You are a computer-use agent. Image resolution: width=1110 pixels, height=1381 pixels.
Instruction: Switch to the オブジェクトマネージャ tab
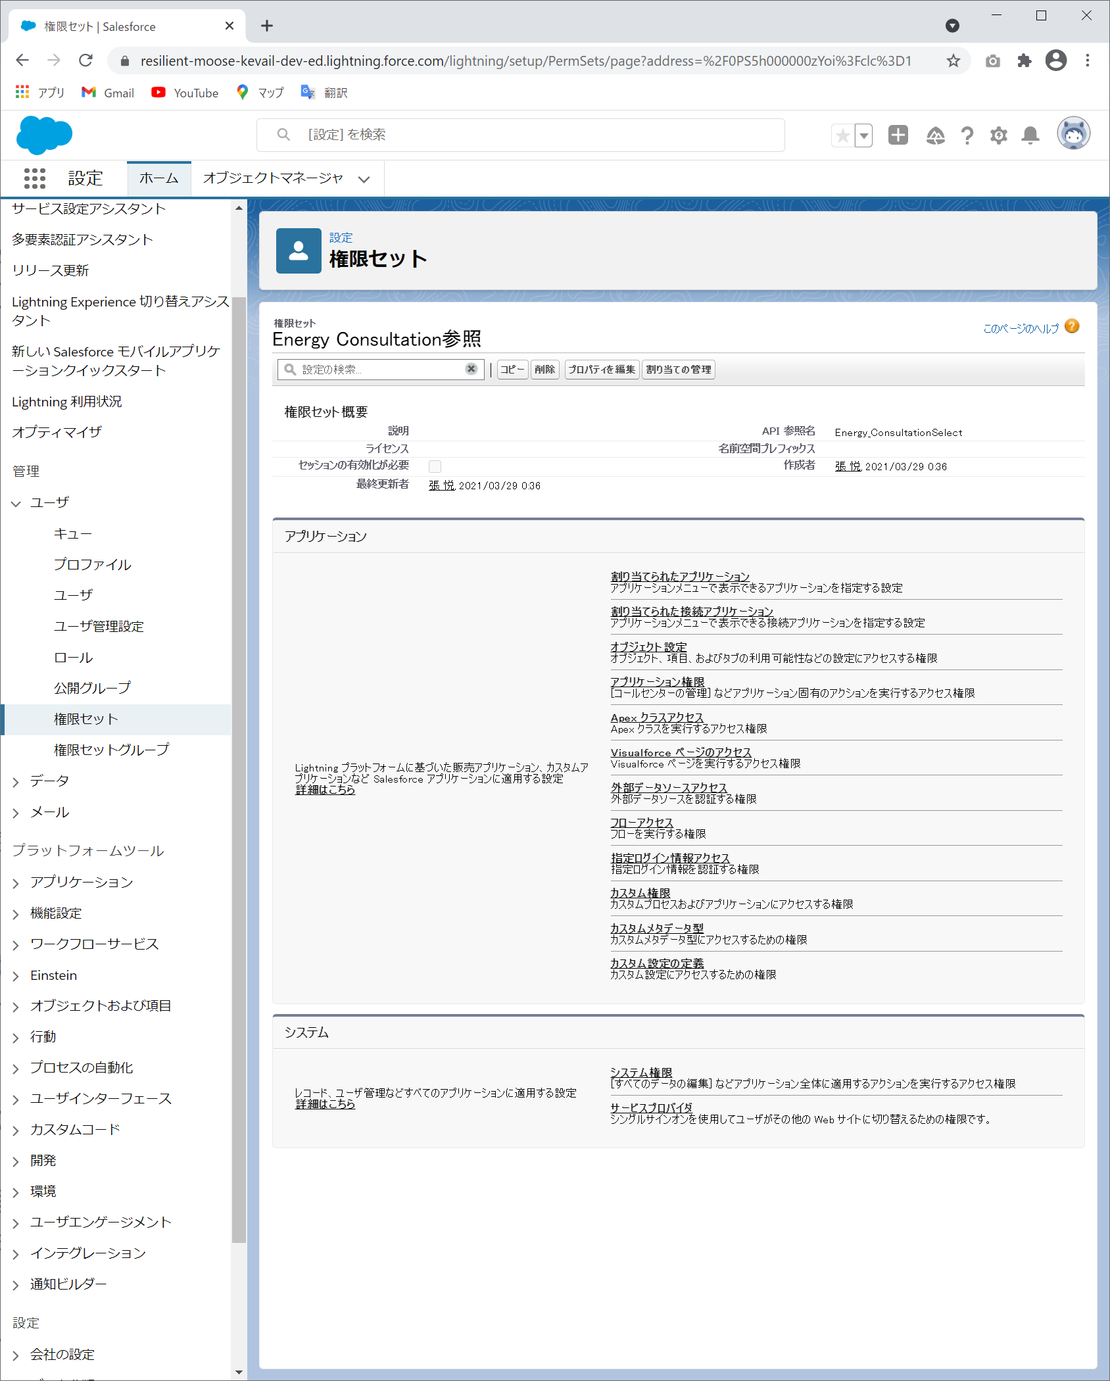coord(273,178)
